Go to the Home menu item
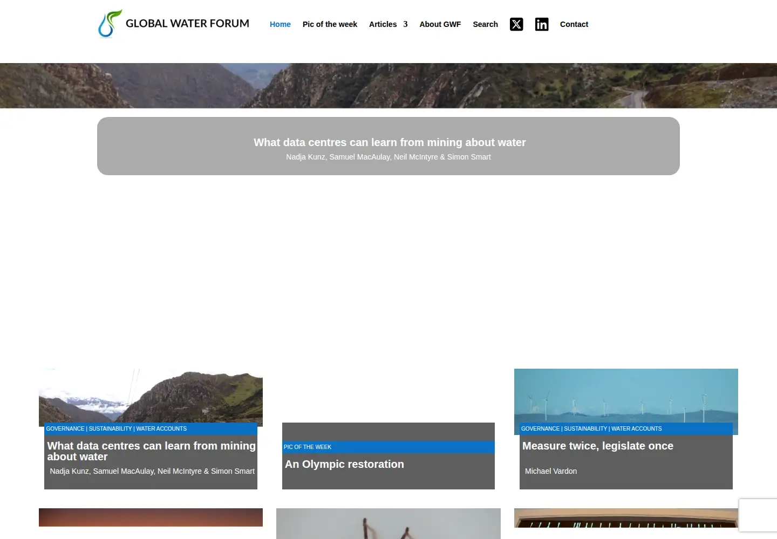 tap(280, 24)
